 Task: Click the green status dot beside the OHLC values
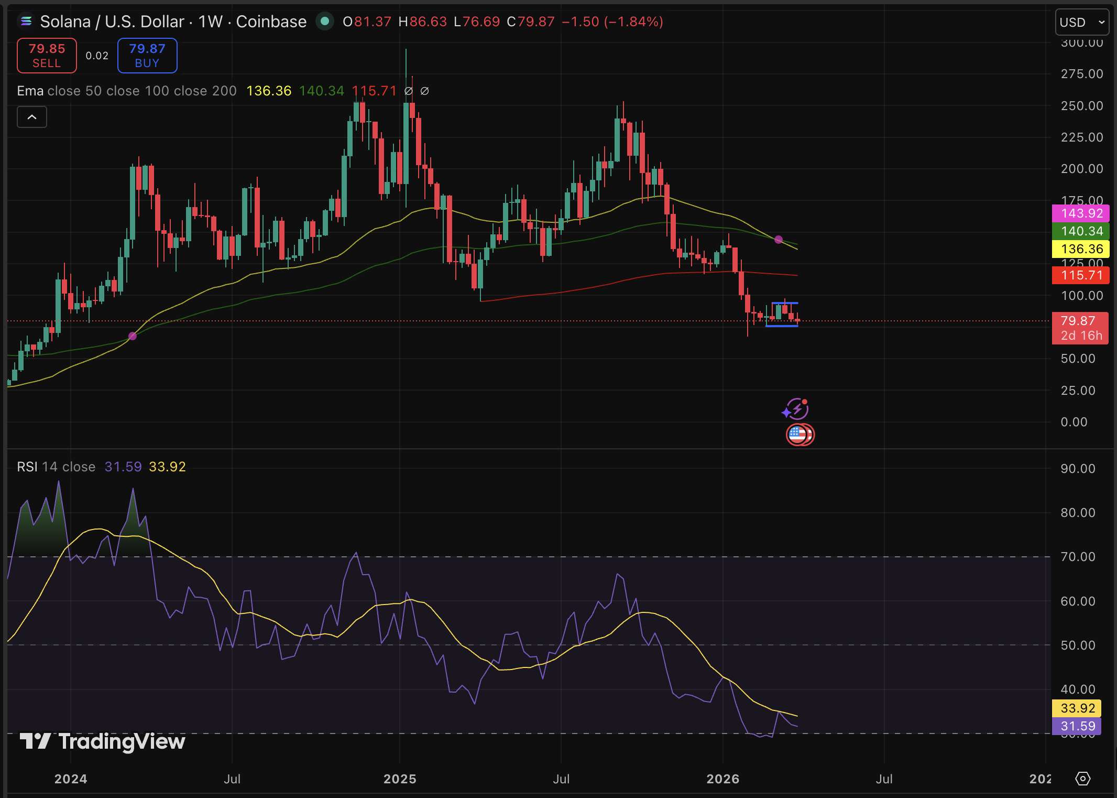point(325,21)
